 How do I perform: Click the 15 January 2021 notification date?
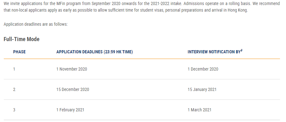click(202, 90)
